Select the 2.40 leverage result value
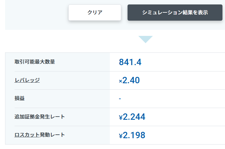The width and height of the screenshot is (225, 149). pyautogui.click(x=131, y=80)
